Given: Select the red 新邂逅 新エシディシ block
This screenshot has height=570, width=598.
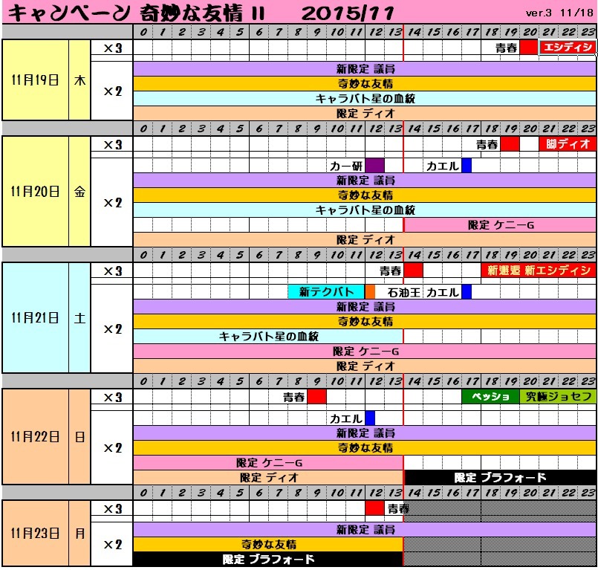Looking at the screenshot, I should [x=539, y=270].
